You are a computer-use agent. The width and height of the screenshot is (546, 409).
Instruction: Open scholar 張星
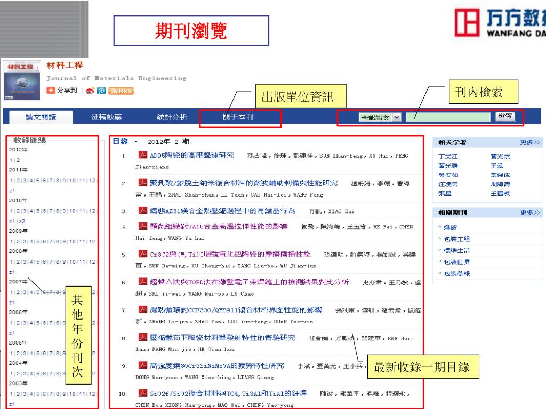pyautogui.click(x=445, y=193)
